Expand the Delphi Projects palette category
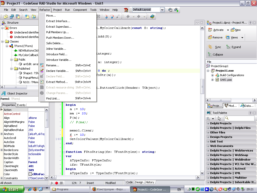 click(208, 123)
